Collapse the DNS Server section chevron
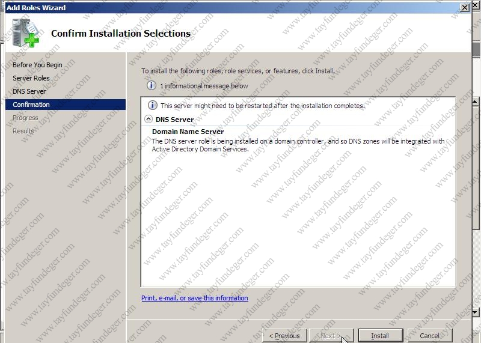 click(x=149, y=119)
